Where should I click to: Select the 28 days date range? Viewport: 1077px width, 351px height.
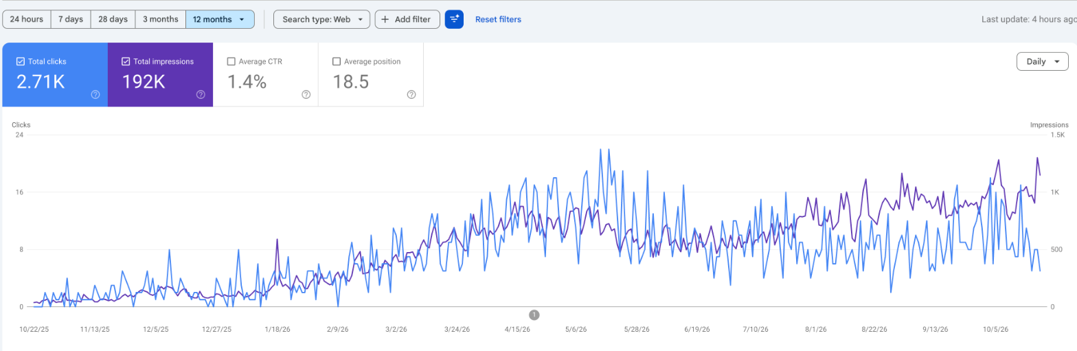pos(113,19)
